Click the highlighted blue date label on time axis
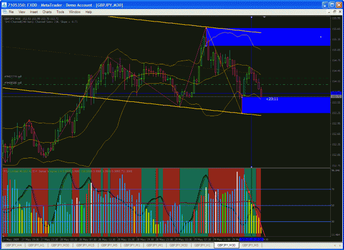This screenshot has width=344, height=250. (251, 239)
